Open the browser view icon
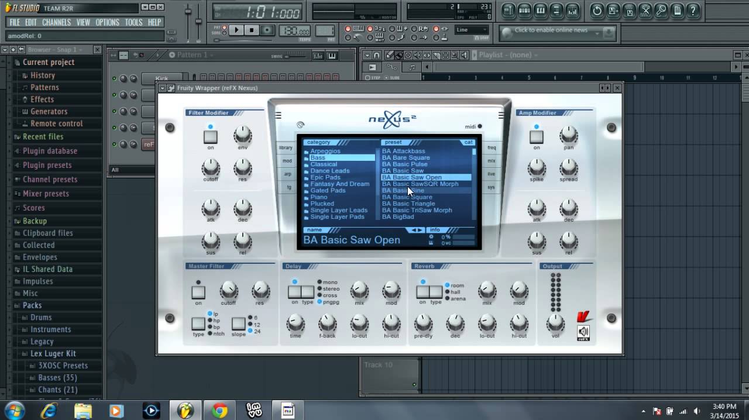Screen dimensions: 749x420 (x=556, y=10)
